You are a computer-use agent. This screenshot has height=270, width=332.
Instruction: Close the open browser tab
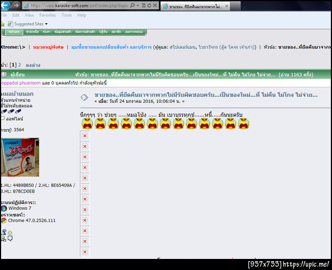tap(226, 6)
